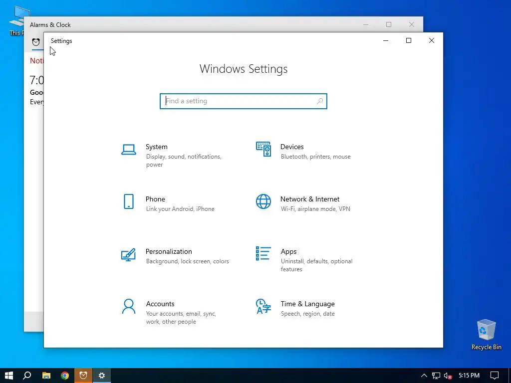
Task: Click "Speech, region, date" description
Action: point(307,314)
